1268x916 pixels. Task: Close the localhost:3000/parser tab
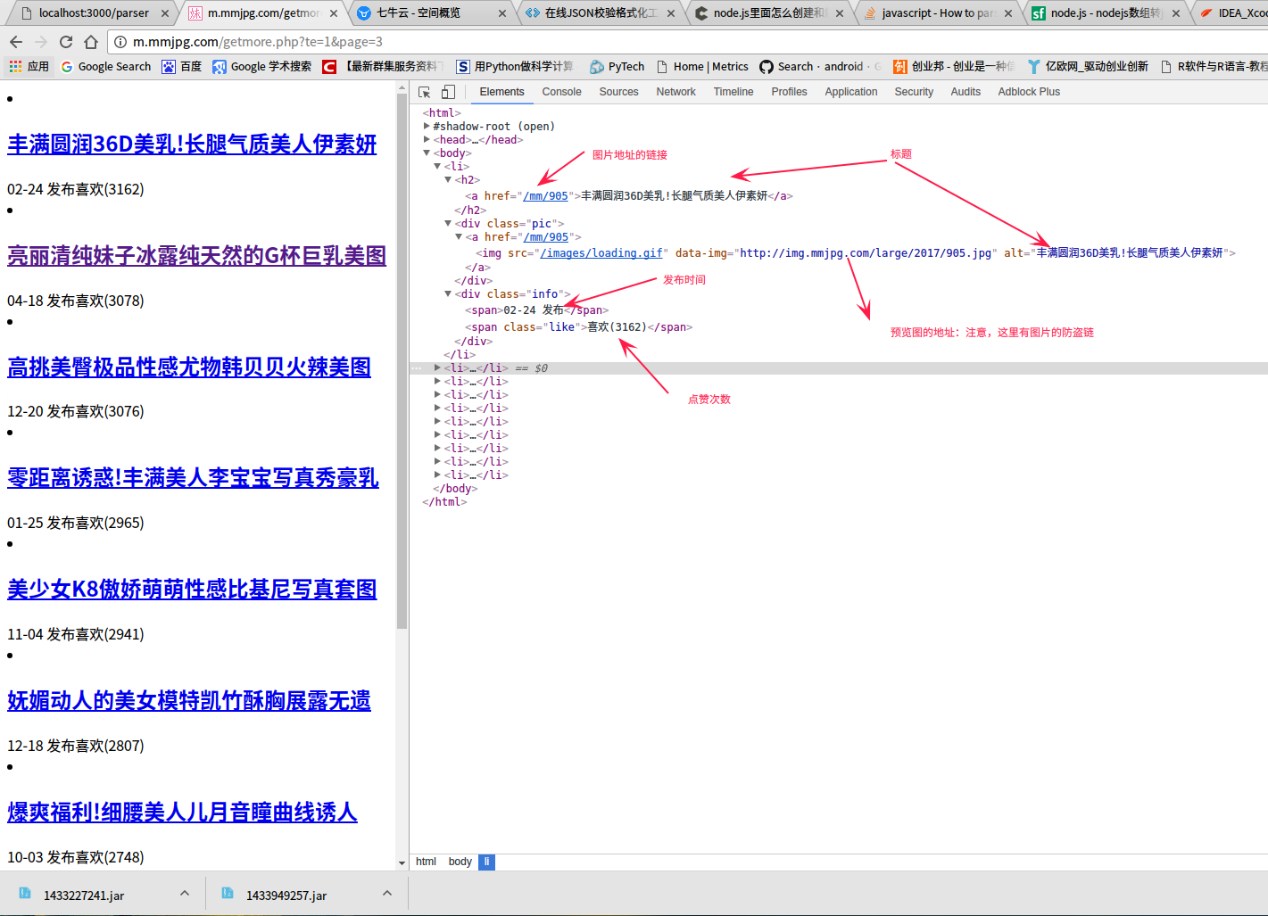tap(165, 13)
